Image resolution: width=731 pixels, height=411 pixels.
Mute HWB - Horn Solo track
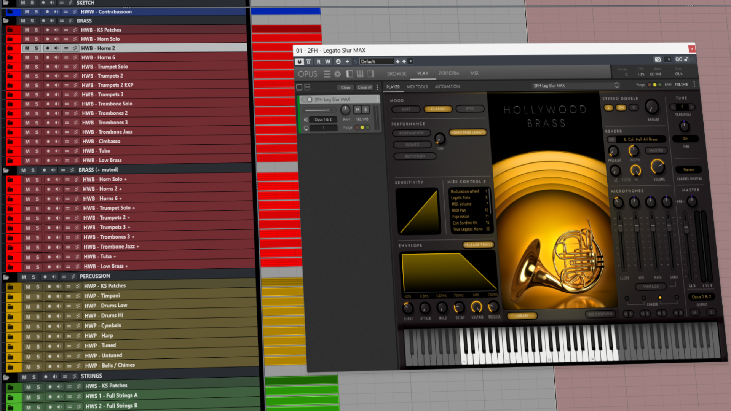click(x=27, y=39)
